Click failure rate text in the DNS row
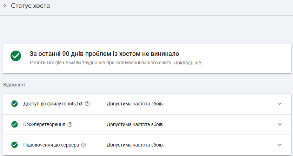 (x=135, y=124)
